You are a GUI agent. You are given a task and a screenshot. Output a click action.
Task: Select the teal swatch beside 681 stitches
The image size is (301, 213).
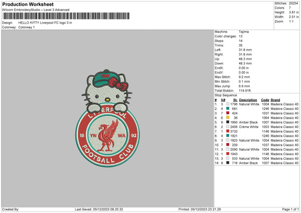pos(228,109)
